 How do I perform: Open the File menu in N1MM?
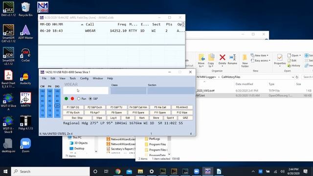coord(44,78)
